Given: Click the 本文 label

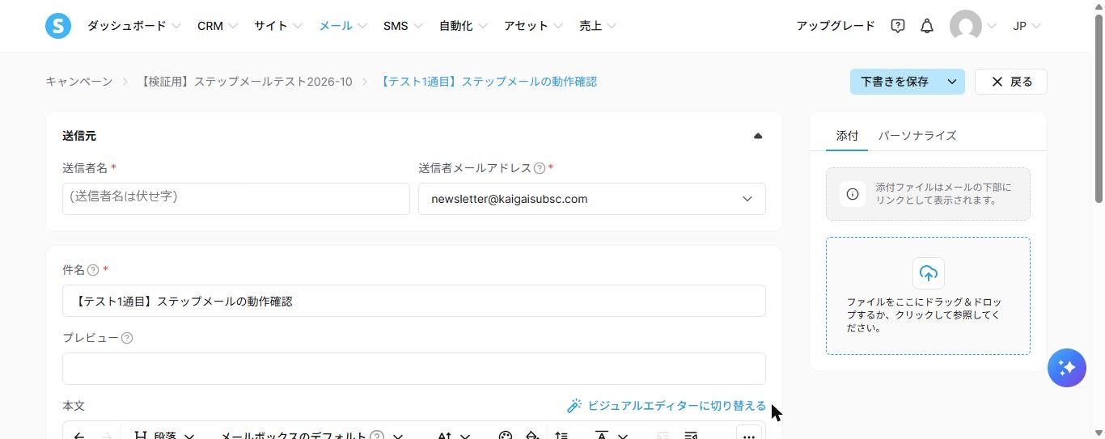Looking at the screenshot, I should coord(74,406).
